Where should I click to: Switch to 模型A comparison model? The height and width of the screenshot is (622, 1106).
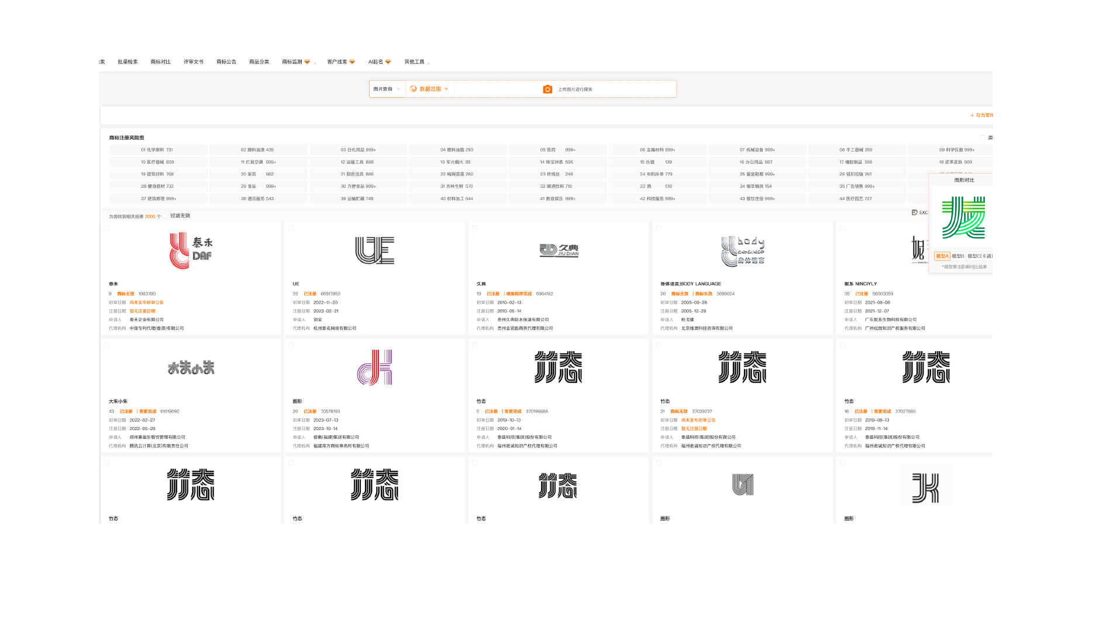[x=942, y=256]
